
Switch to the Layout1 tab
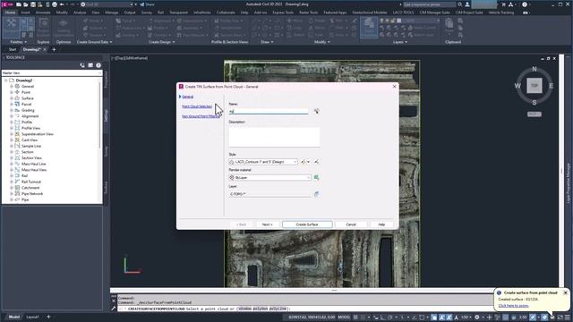click(x=32, y=317)
